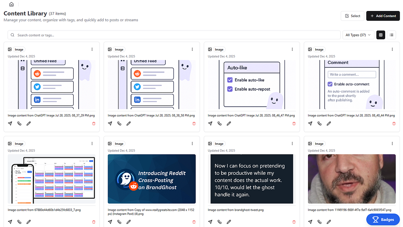Click caption ending 08_46_47 PM.png
The image size is (403, 227).
pyautogui.click(x=251, y=115)
